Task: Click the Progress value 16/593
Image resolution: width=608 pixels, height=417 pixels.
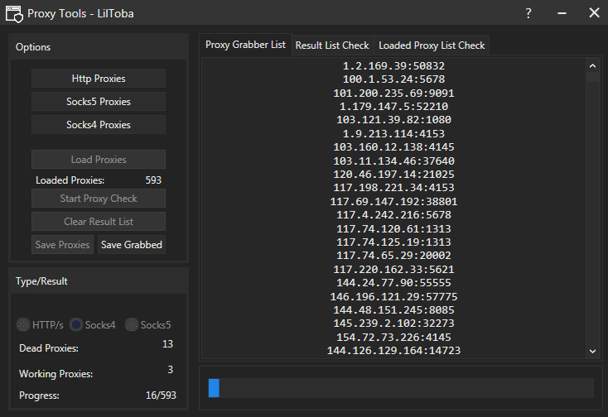Action: tap(161, 395)
